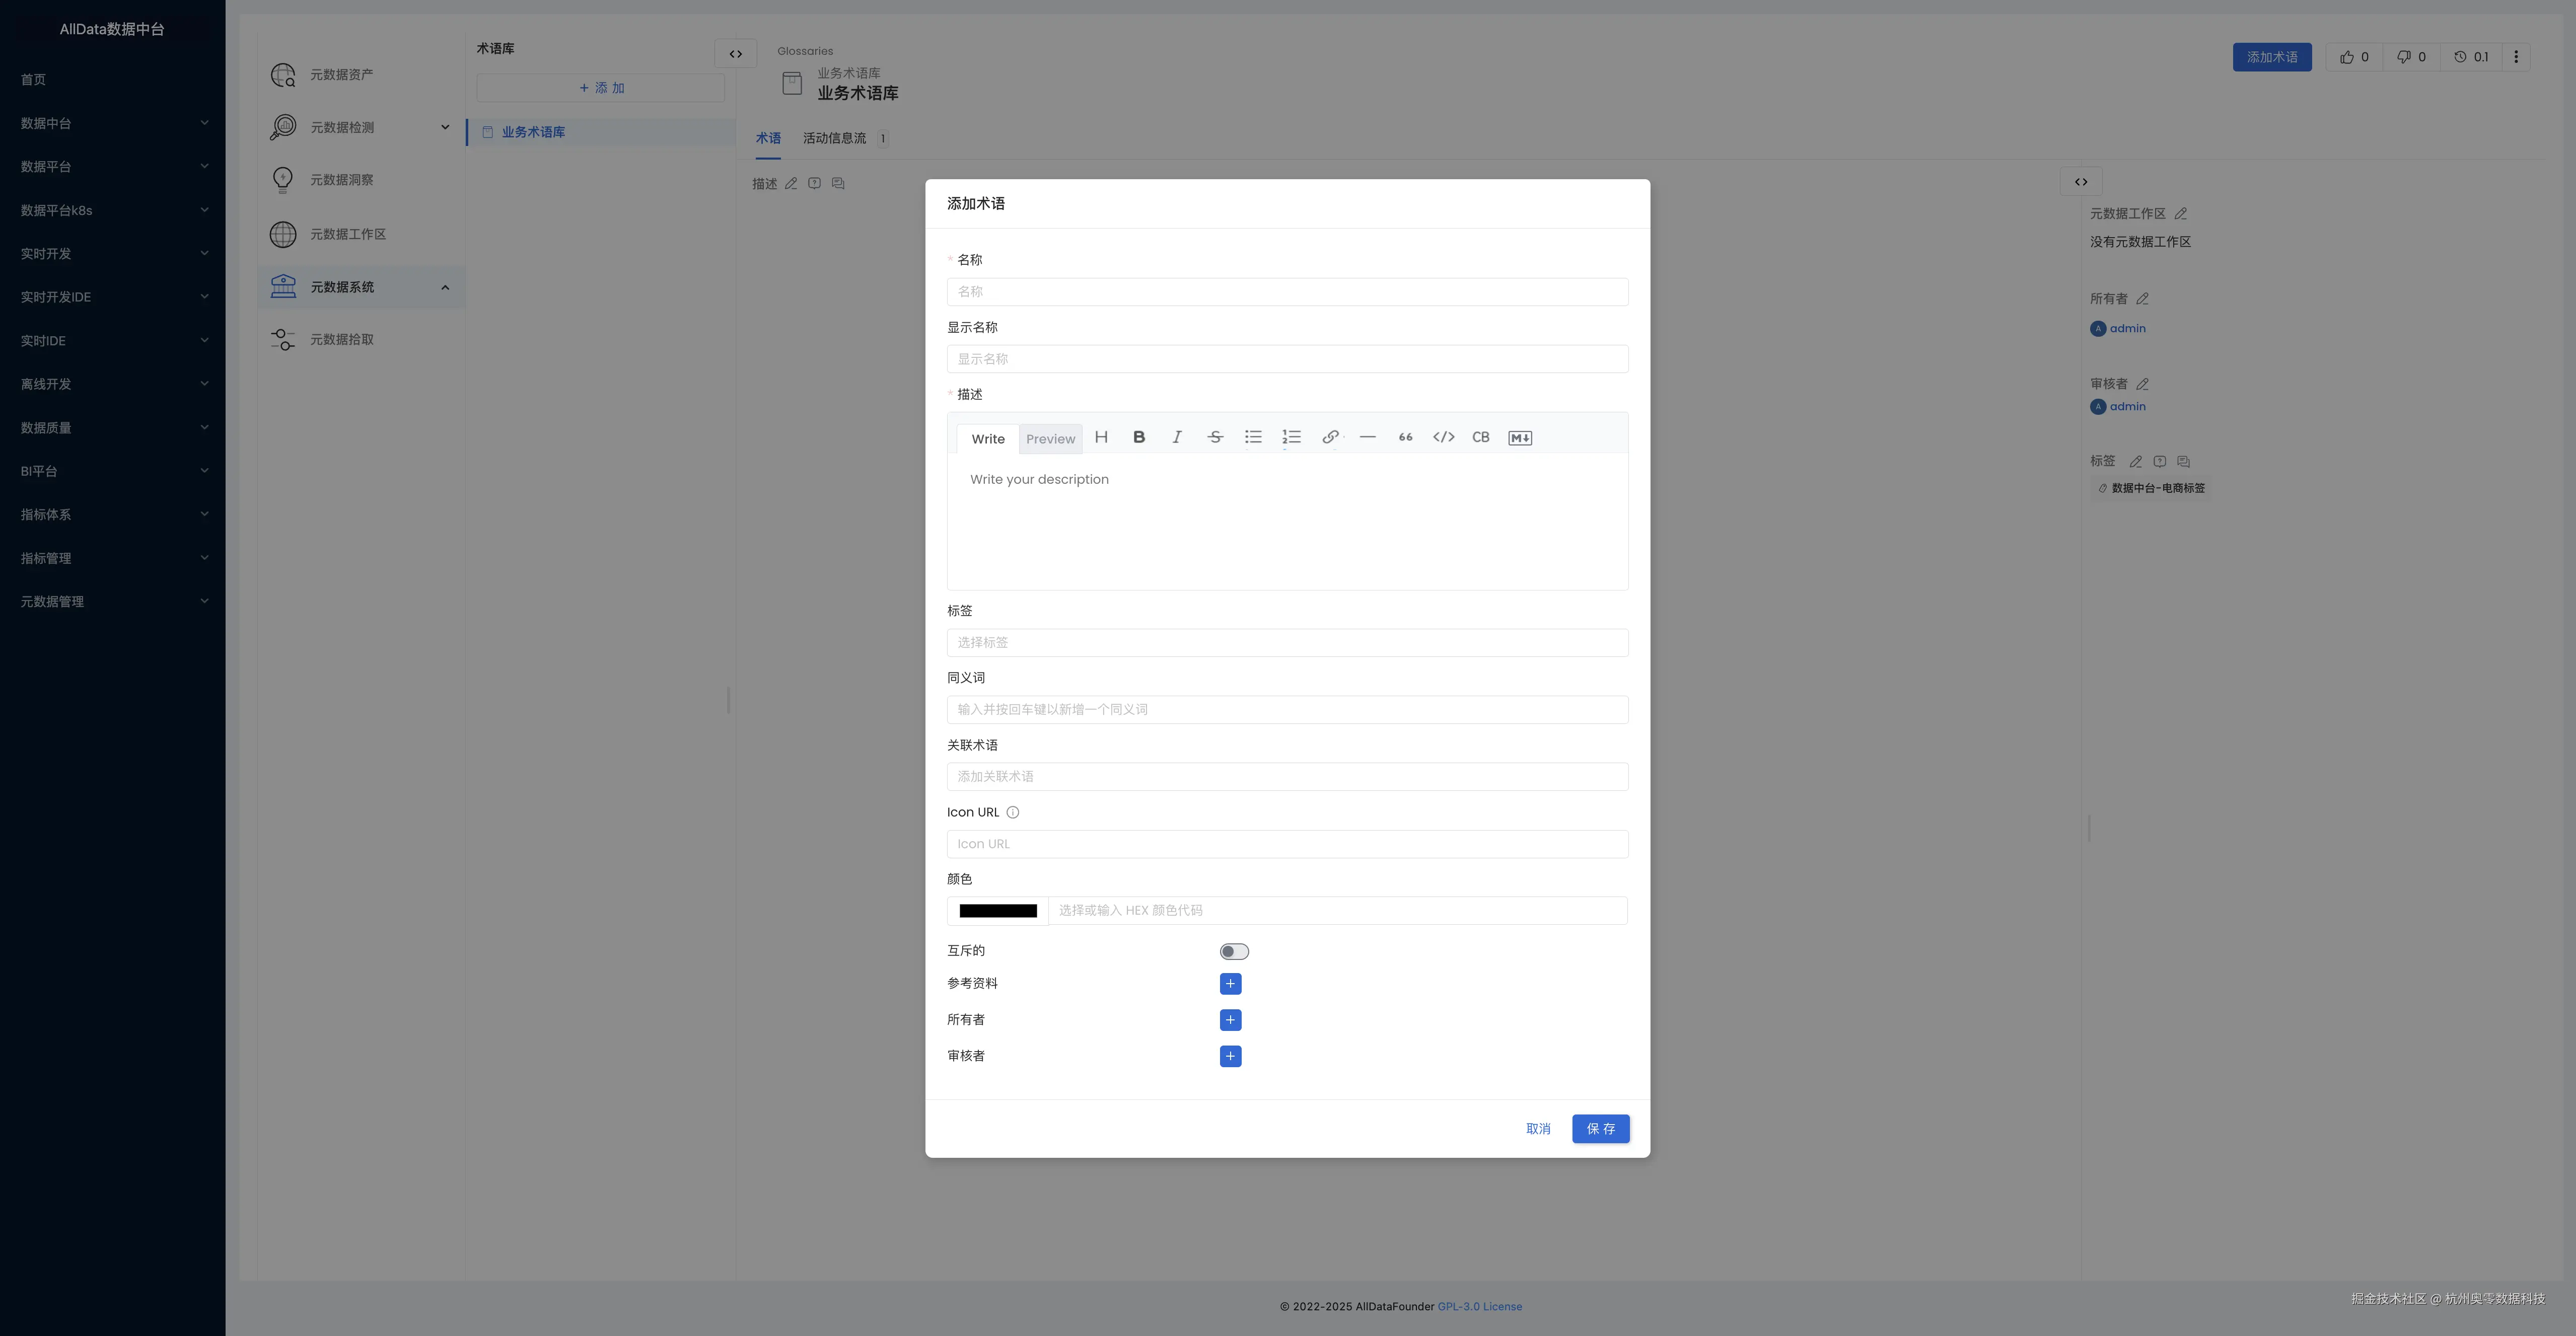Open the 关联术语 dropdown field

coord(1286,777)
